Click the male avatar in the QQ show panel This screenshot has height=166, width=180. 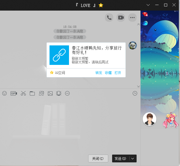[x=149, y=119]
